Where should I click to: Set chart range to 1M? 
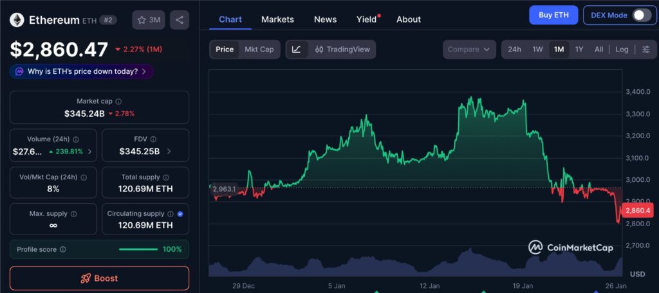pos(559,49)
